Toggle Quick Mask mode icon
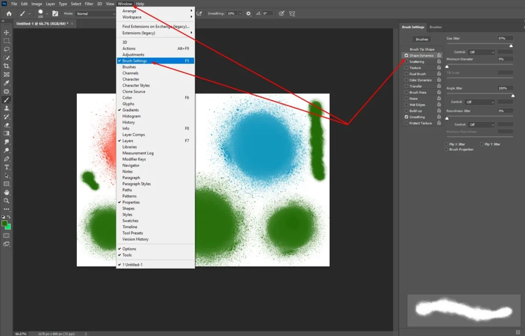This screenshot has height=336, width=525. [x=6, y=236]
